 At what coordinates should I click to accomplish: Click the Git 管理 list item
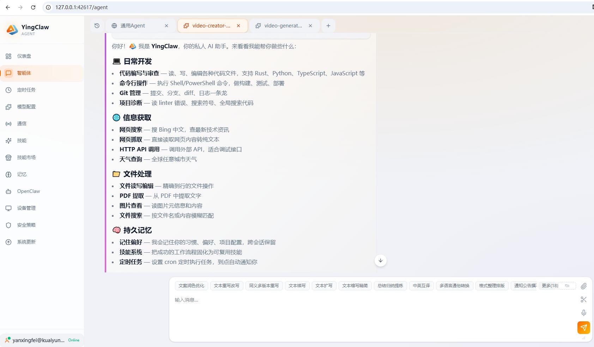click(x=173, y=93)
